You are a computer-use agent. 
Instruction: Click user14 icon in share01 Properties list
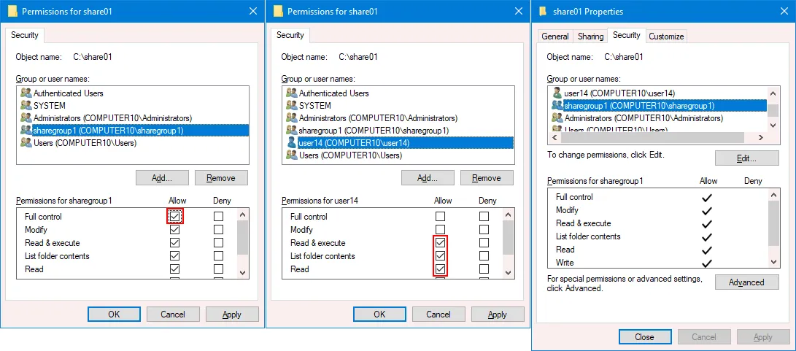pos(557,93)
